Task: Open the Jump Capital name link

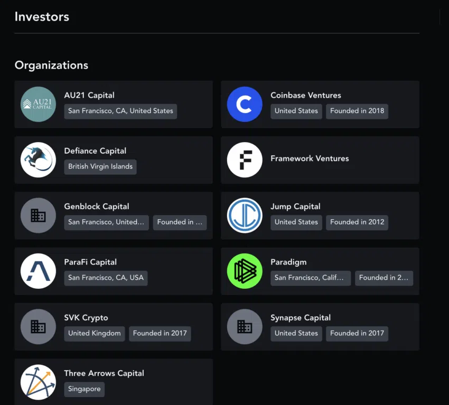Action: click(295, 206)
